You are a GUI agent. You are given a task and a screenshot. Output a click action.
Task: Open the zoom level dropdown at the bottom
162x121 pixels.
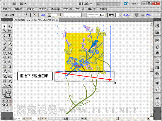[23, 119]
